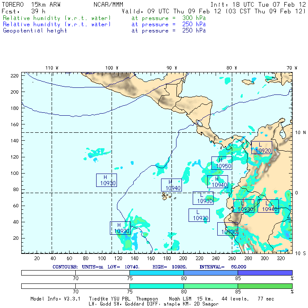Image resolution: width=308 pixels, height=308 pixels.
Task: Click the '320' tick on the horizontal axis
Action: (281, 258)
